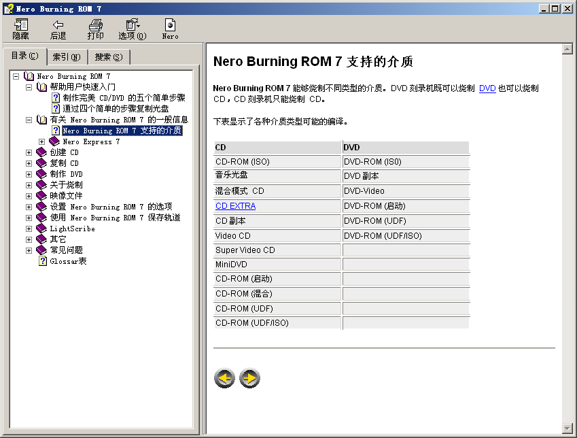Click the MiniDVD table cell
Screen dimensions: 577x438
(x=277, y=265)
